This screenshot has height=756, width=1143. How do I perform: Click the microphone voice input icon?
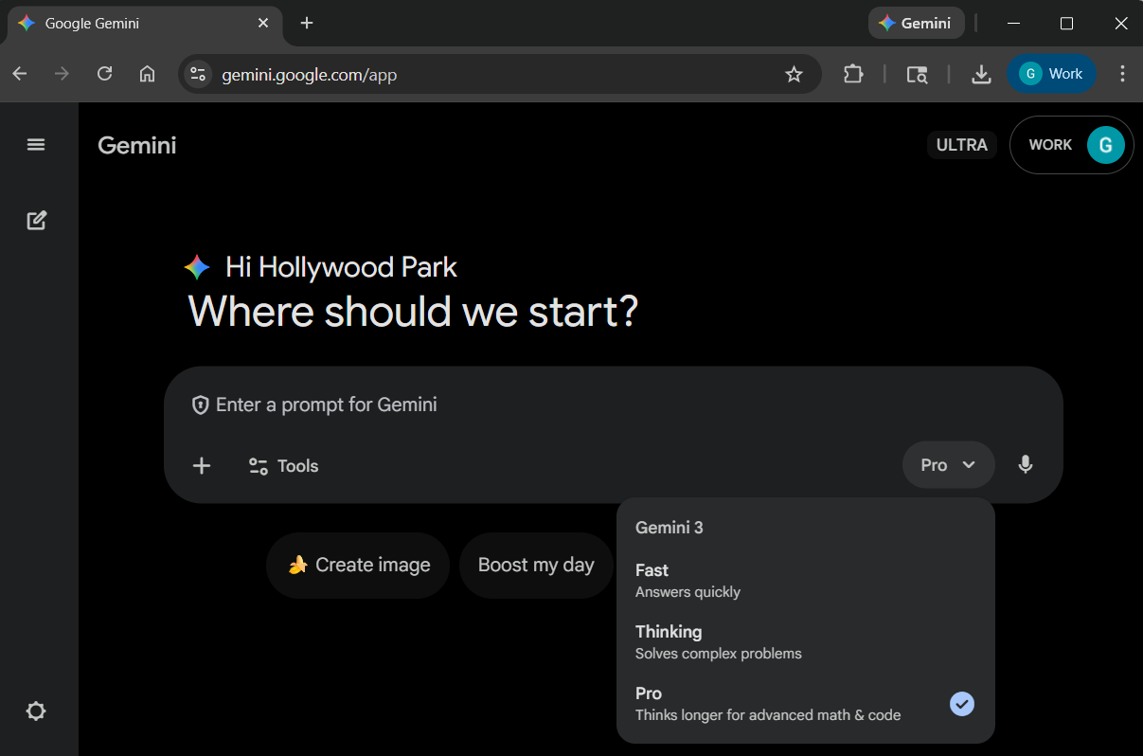[x=1025, y=465]
